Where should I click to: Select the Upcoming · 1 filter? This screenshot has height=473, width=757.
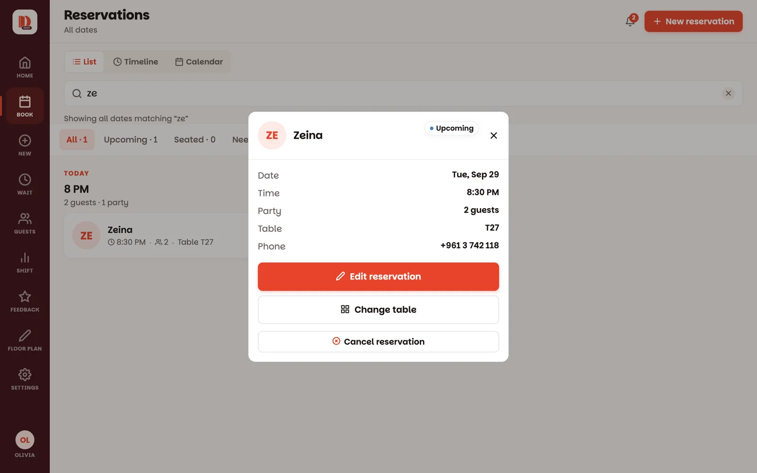[131, 140]
